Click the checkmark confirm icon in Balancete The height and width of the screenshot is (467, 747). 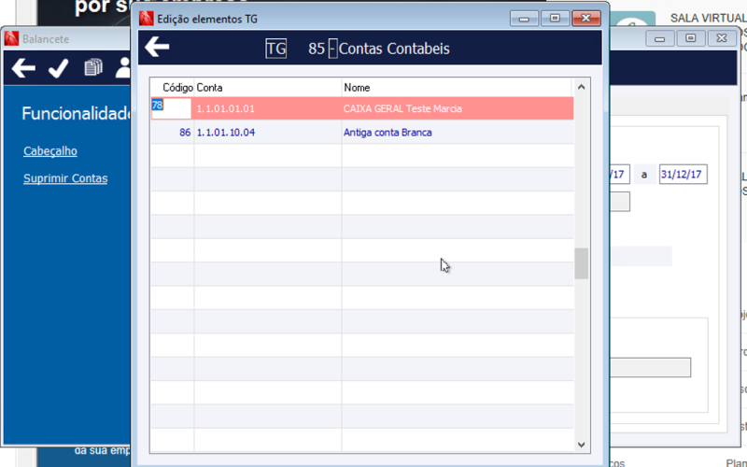[59, 68]
